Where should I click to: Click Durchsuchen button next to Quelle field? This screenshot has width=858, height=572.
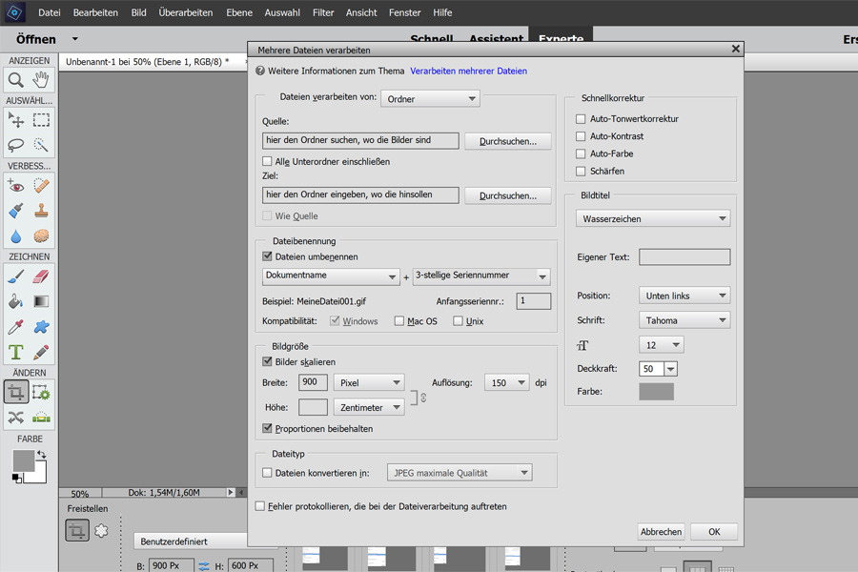(507, 141)
